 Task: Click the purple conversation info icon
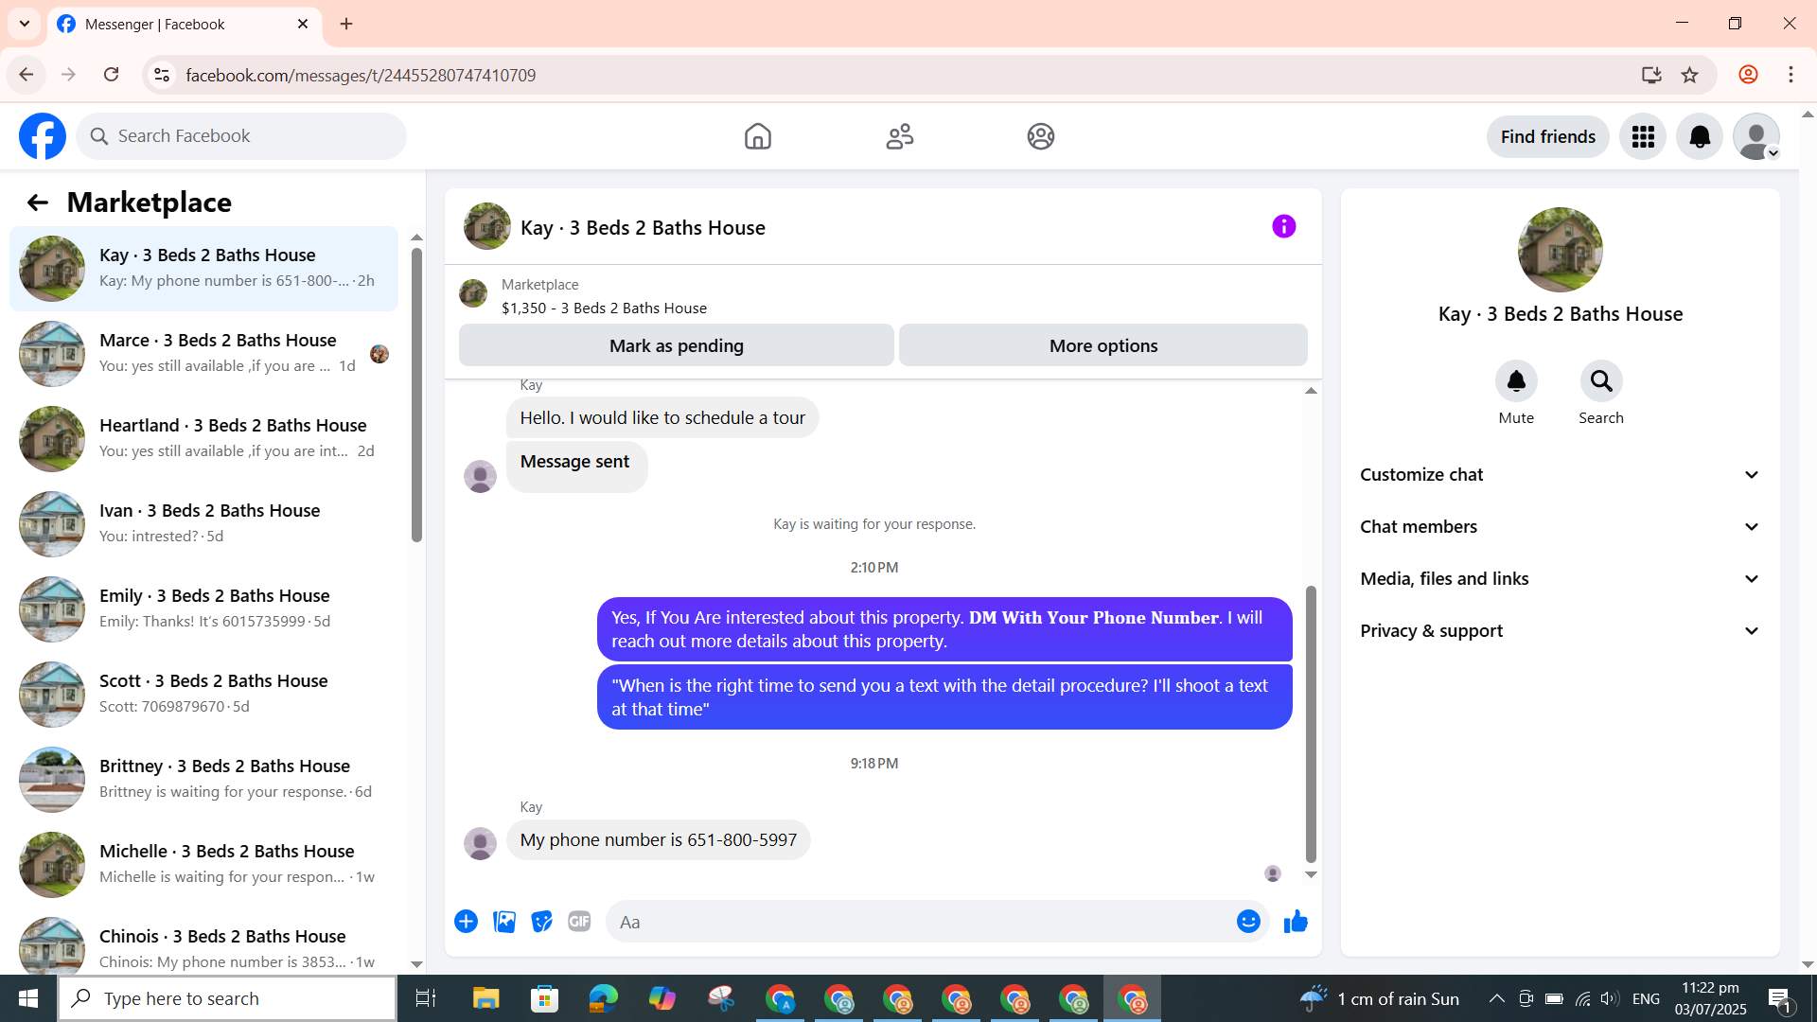(x=1283, y=226)
